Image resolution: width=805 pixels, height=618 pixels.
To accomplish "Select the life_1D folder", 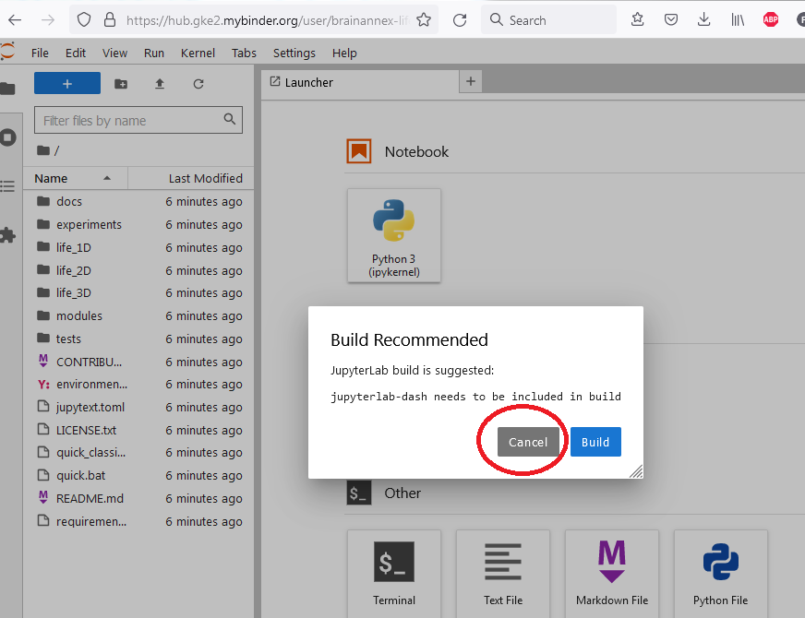I will tap(138, 247).
